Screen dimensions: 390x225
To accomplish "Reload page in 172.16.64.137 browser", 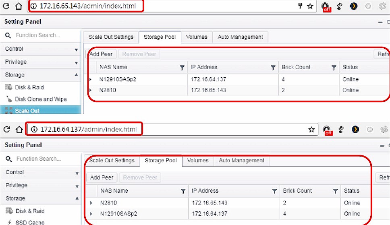I will coord(7,129).
